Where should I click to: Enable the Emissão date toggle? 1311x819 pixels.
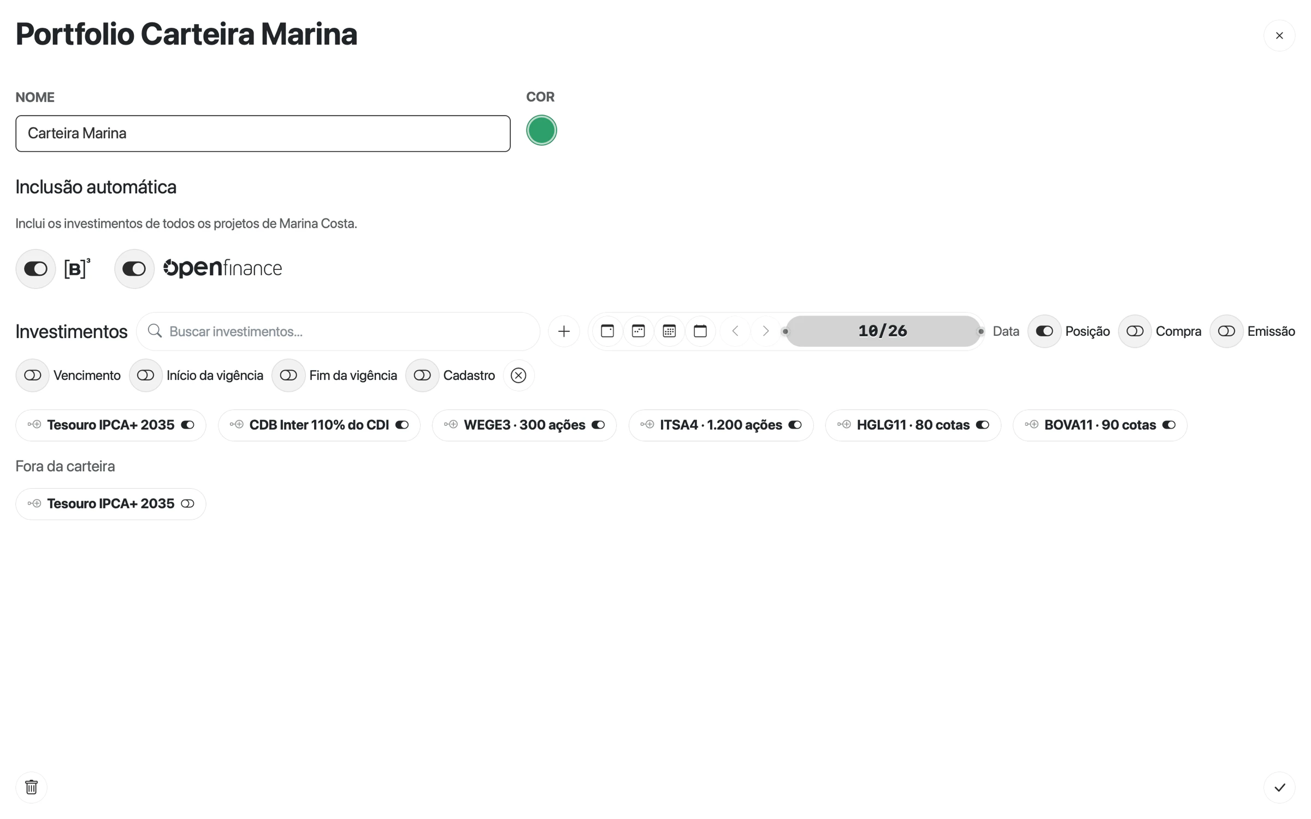[x=1227, y=331]
